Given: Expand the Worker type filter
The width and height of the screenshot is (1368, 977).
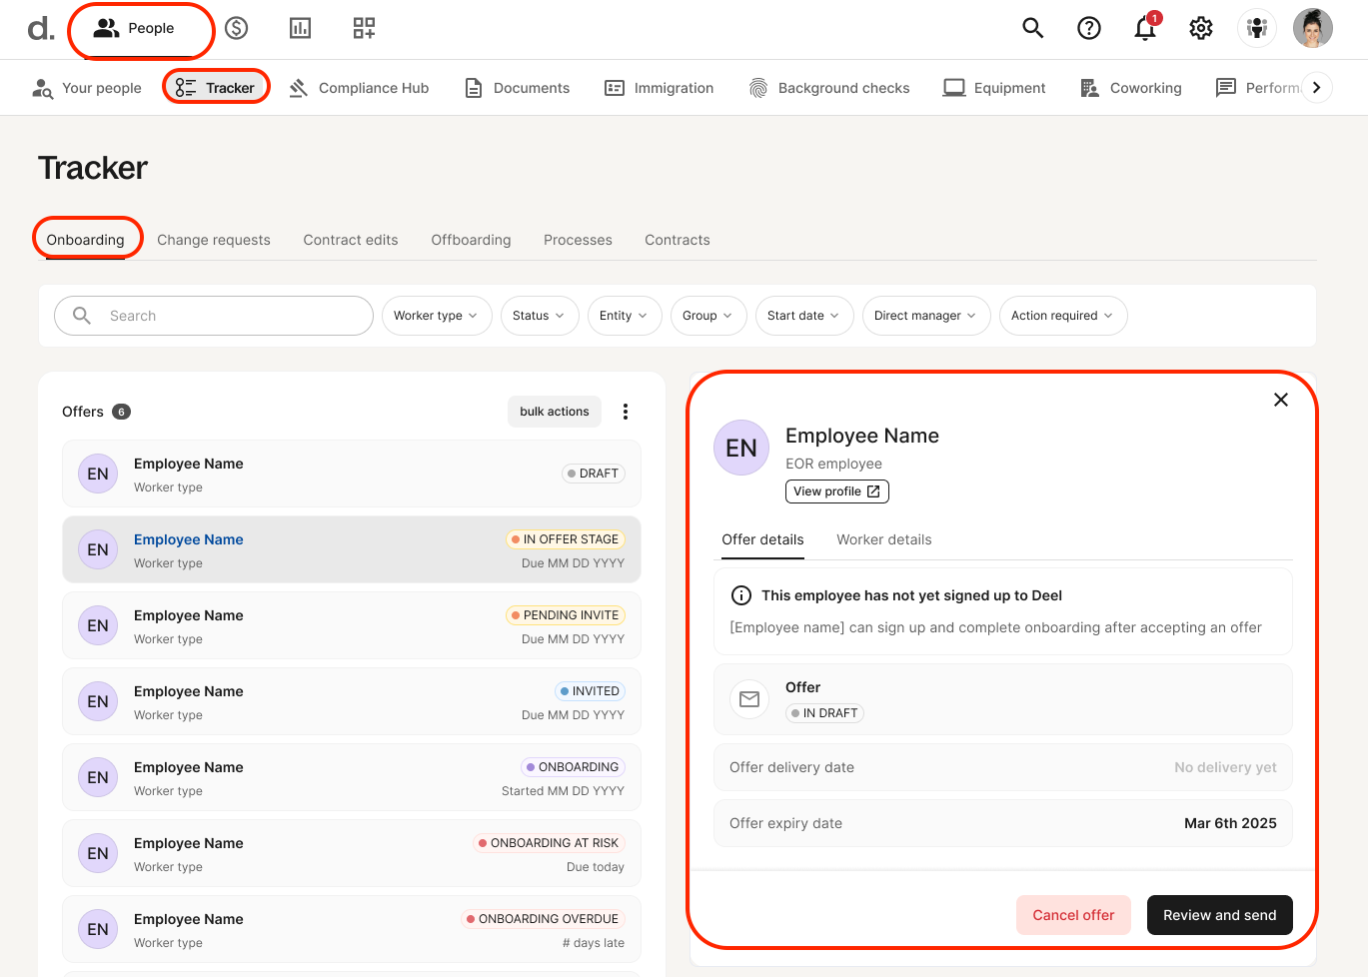Looking at the screenshot, I should (x=436, y=316).
